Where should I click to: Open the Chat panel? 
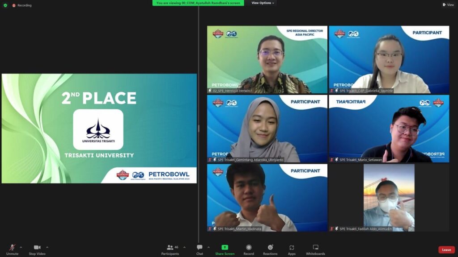199,250
